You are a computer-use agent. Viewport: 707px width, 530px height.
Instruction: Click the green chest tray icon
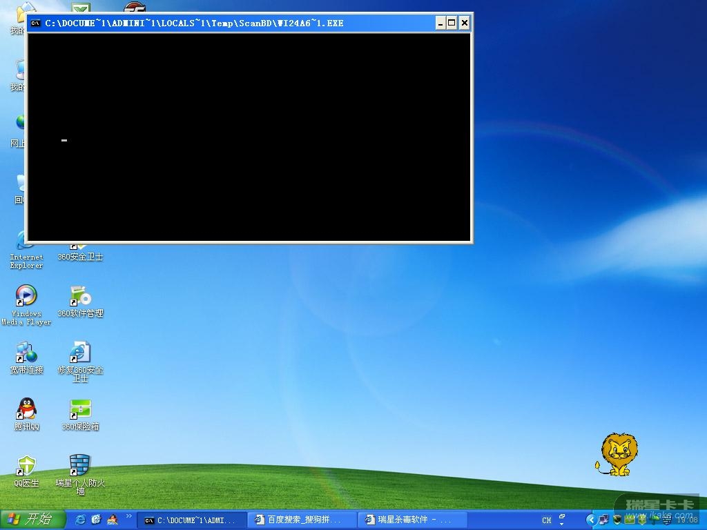click(629, 520)
